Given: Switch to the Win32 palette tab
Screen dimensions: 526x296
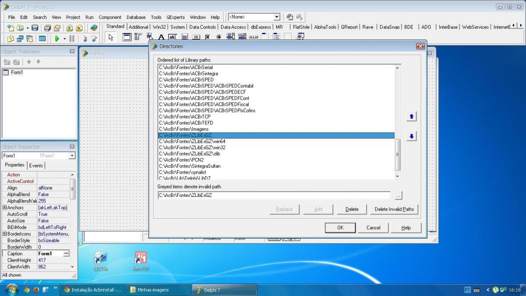Looking at the screenshot, I should coord(159,27).
